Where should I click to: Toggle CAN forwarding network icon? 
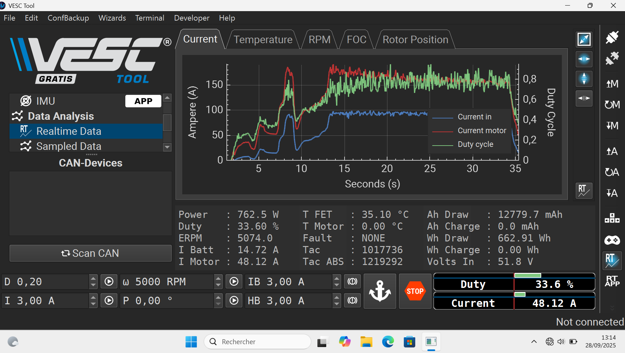pyautogui.click(x=612, y=218)
